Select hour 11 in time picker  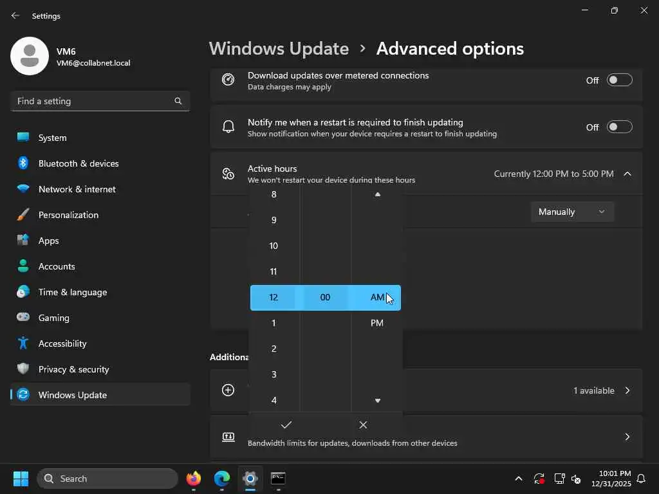click(274, 272)
